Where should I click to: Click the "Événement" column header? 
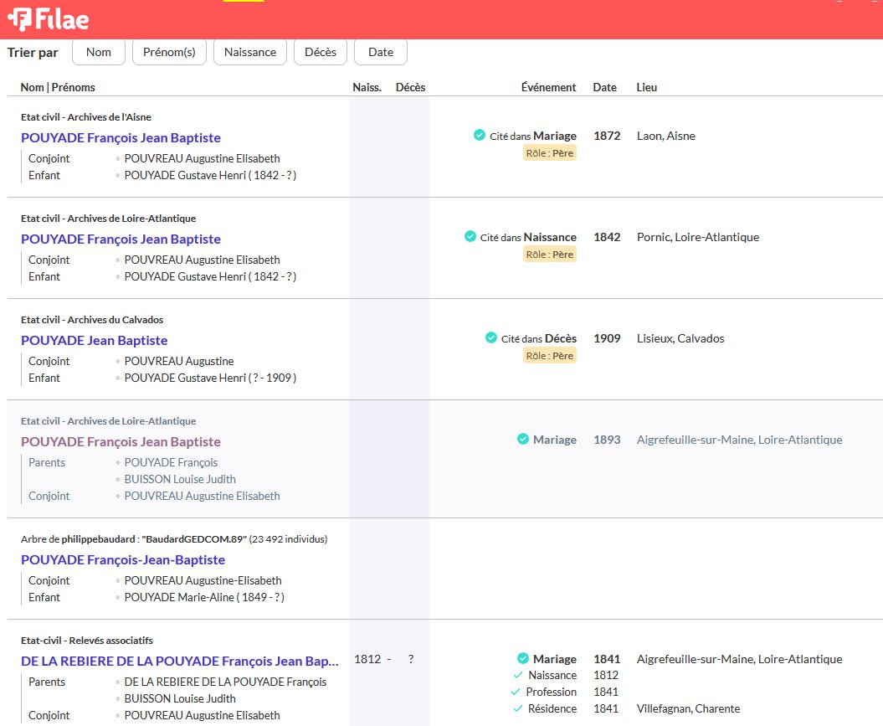(548, 87)
